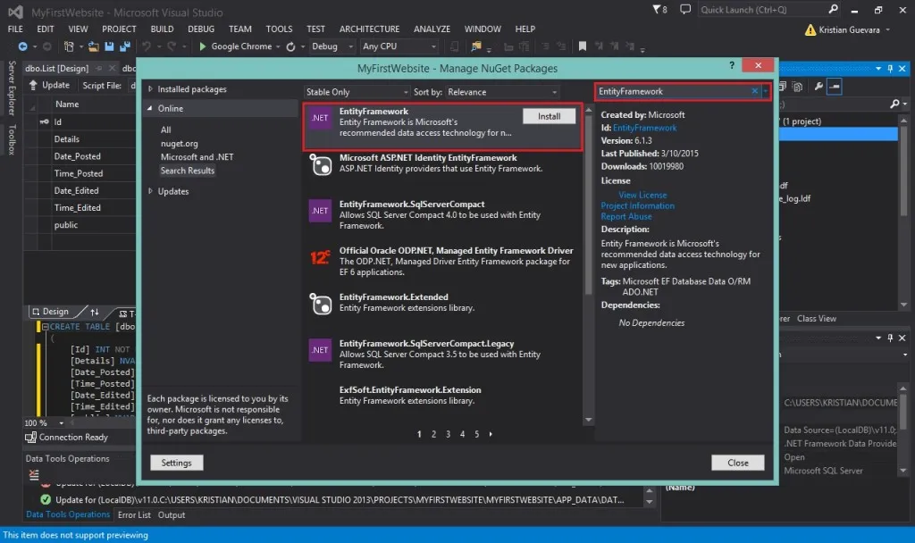
Task: Open the Sort by Relevance dropdown
Action: [x=502, y=92]
